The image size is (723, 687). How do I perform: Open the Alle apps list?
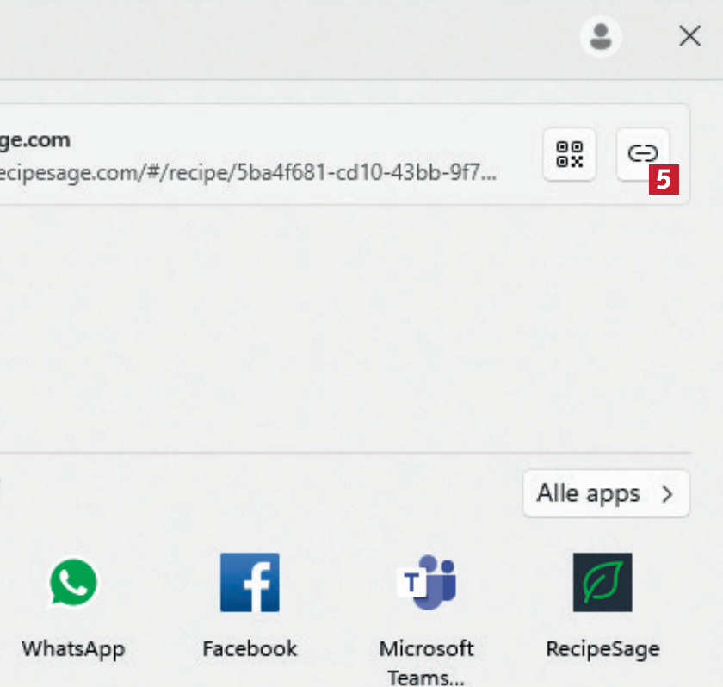pyautogui.click(x=606, y=493)
